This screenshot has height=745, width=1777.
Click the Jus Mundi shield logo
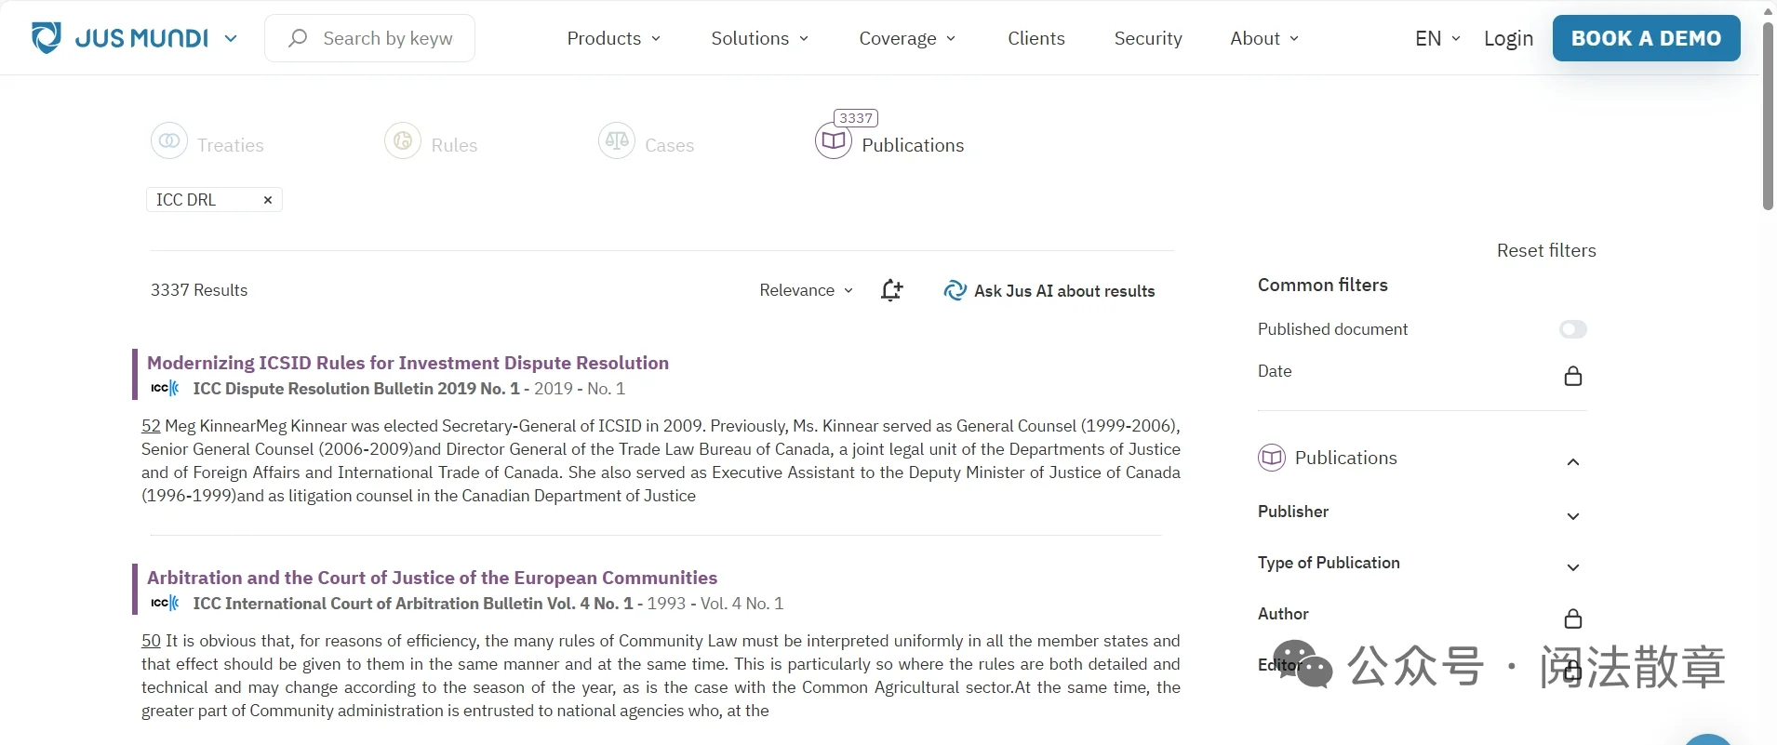tap(47, 38)
